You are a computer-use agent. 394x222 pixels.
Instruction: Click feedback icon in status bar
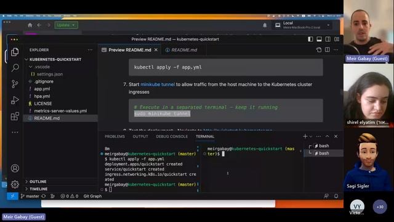[x=326, y=196]
